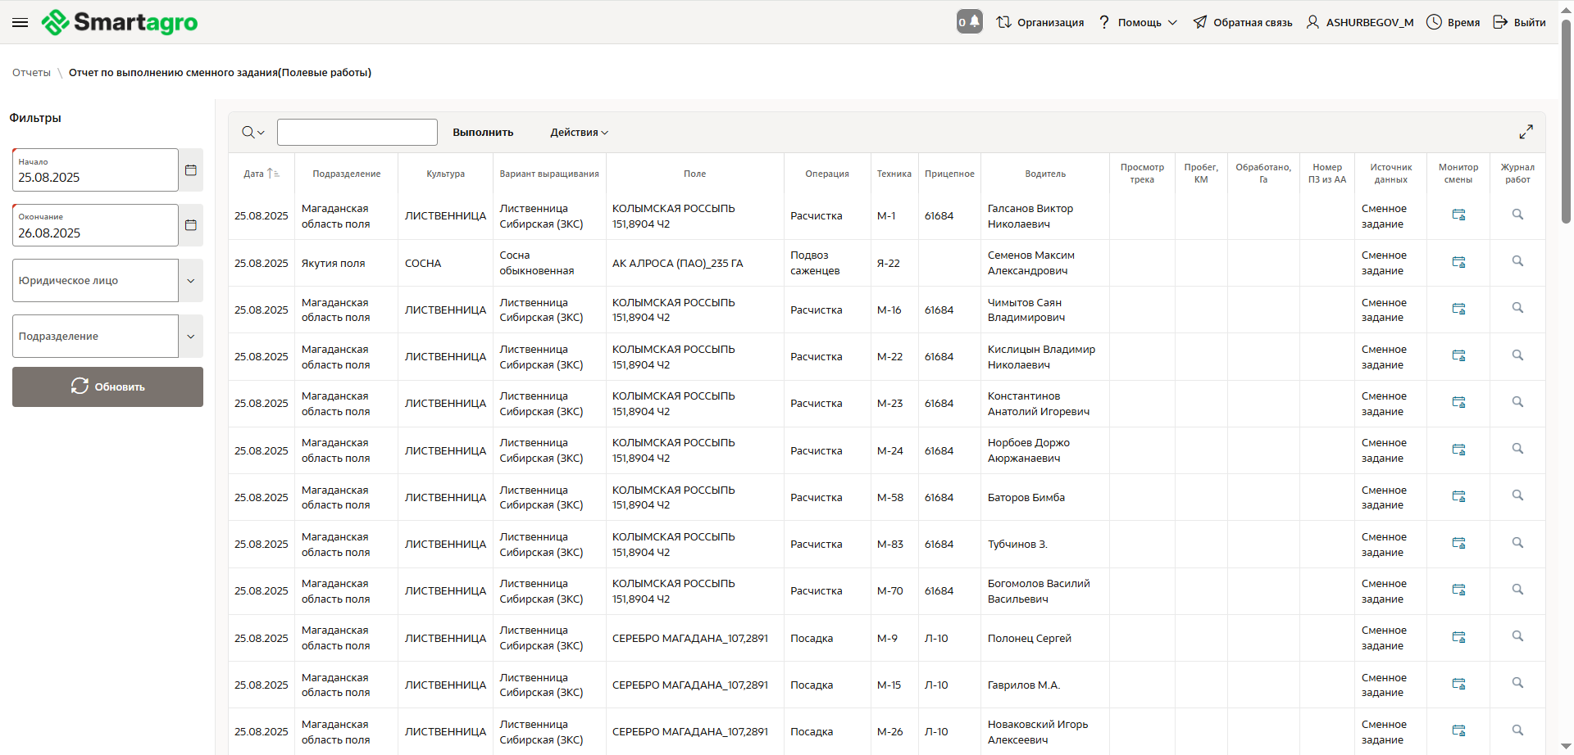Open shift monitor for Галсанов Виктор row
The width and height of the screenshot is (1574, 755).
click(1458, 215)
